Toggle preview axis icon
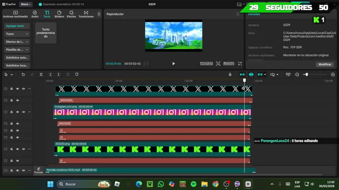Viewport: 339px width, 190px height. pos(273,74)
